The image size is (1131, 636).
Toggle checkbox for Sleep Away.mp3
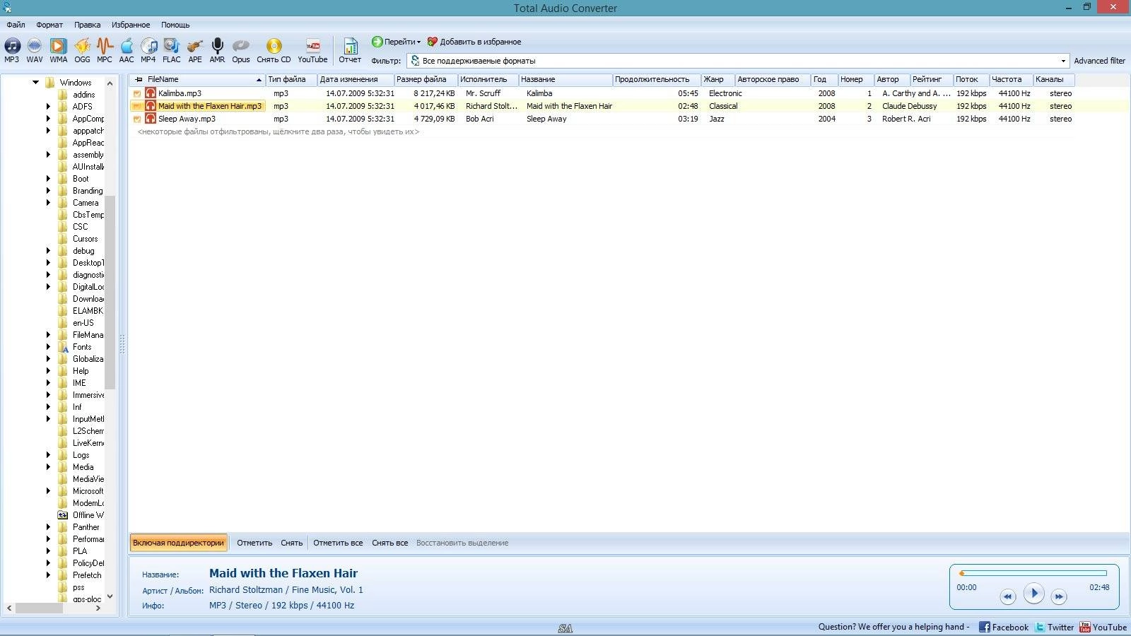coord(137,119)
